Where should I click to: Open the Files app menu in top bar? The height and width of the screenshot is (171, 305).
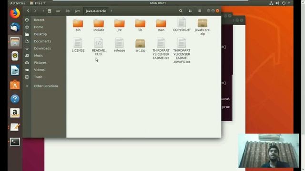pyautogui.click(x=38, y=3)
